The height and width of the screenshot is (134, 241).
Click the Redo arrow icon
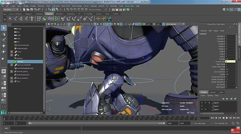(x=39, y=9)
